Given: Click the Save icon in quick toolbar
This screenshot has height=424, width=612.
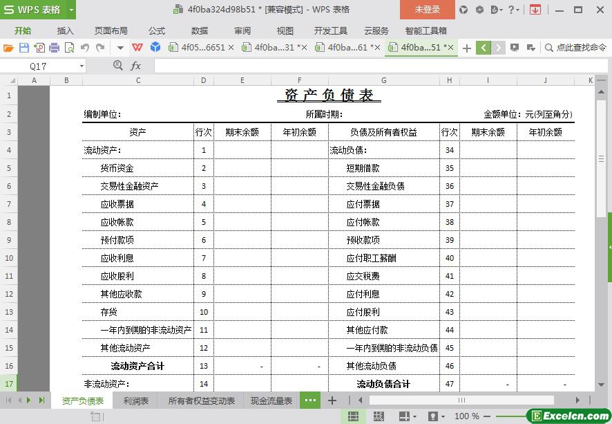Looking at the screenshot, I should click(24, 48).
